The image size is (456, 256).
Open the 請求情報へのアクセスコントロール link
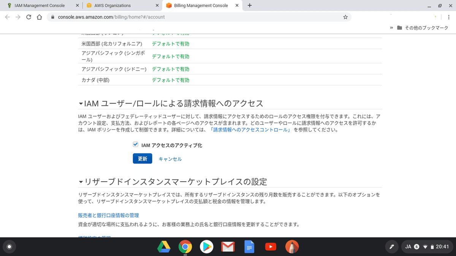pyautogui.click(x=251, y=130)
